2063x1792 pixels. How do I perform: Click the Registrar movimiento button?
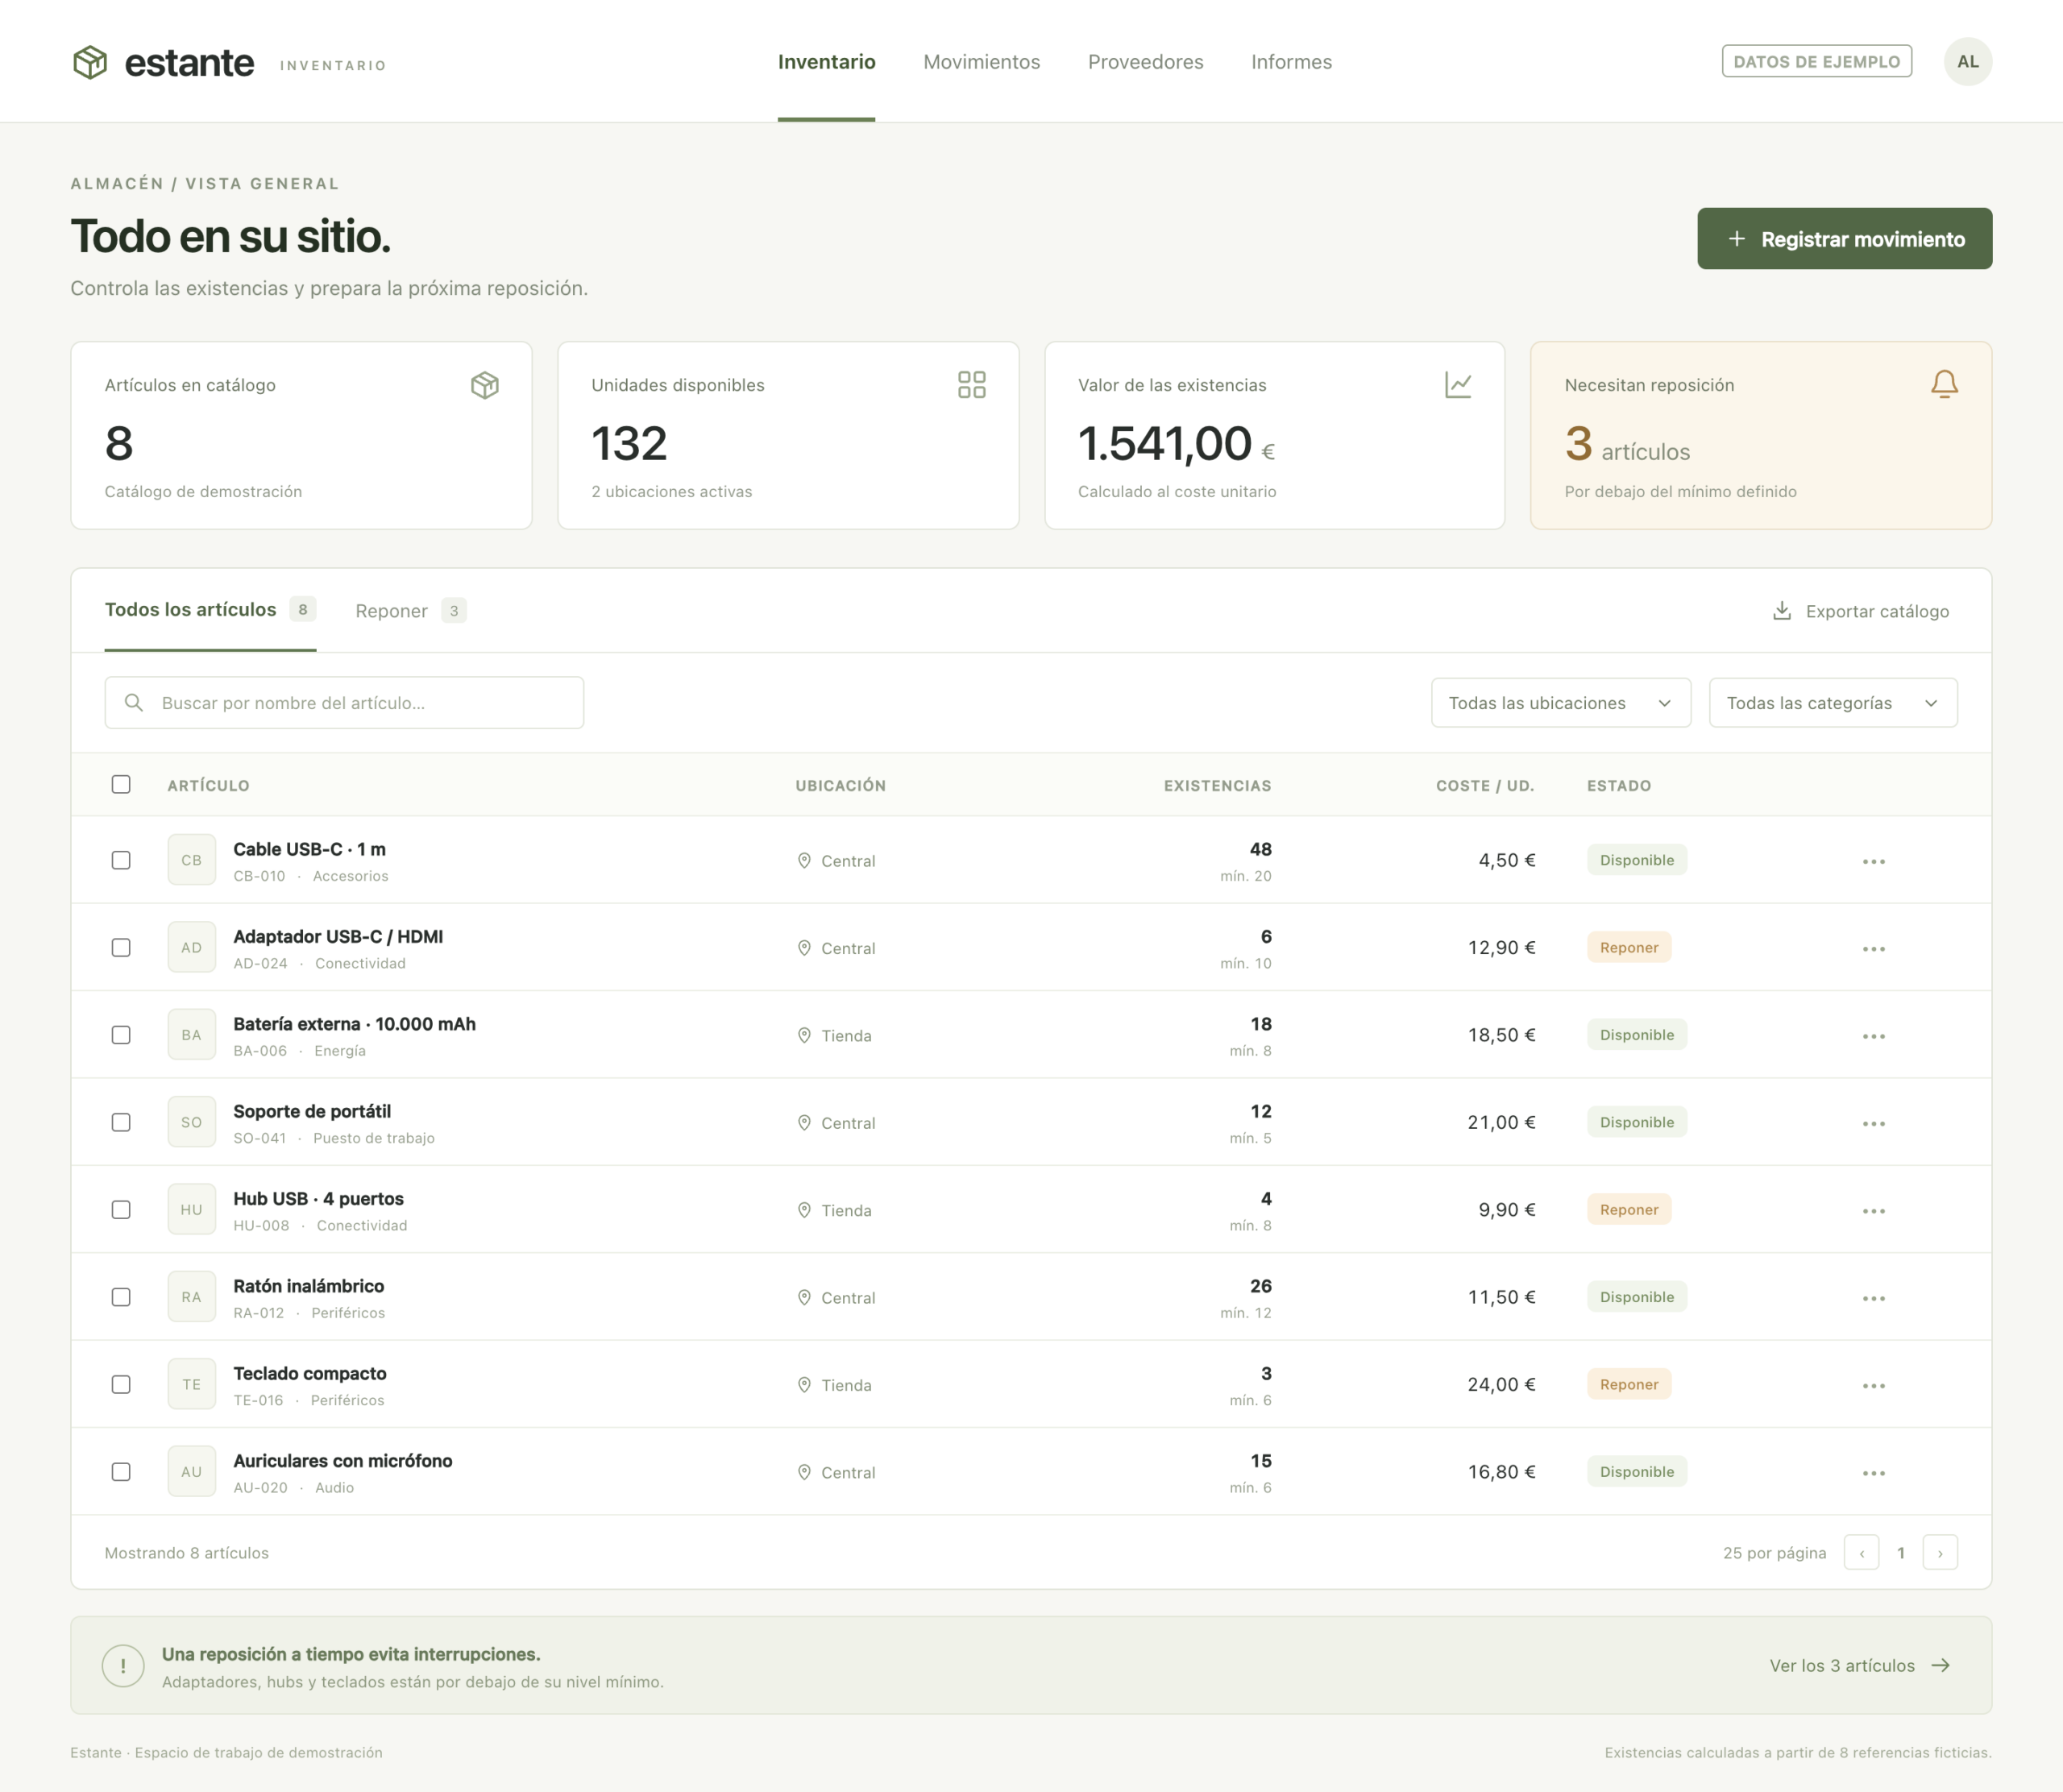click(1844, 239)
